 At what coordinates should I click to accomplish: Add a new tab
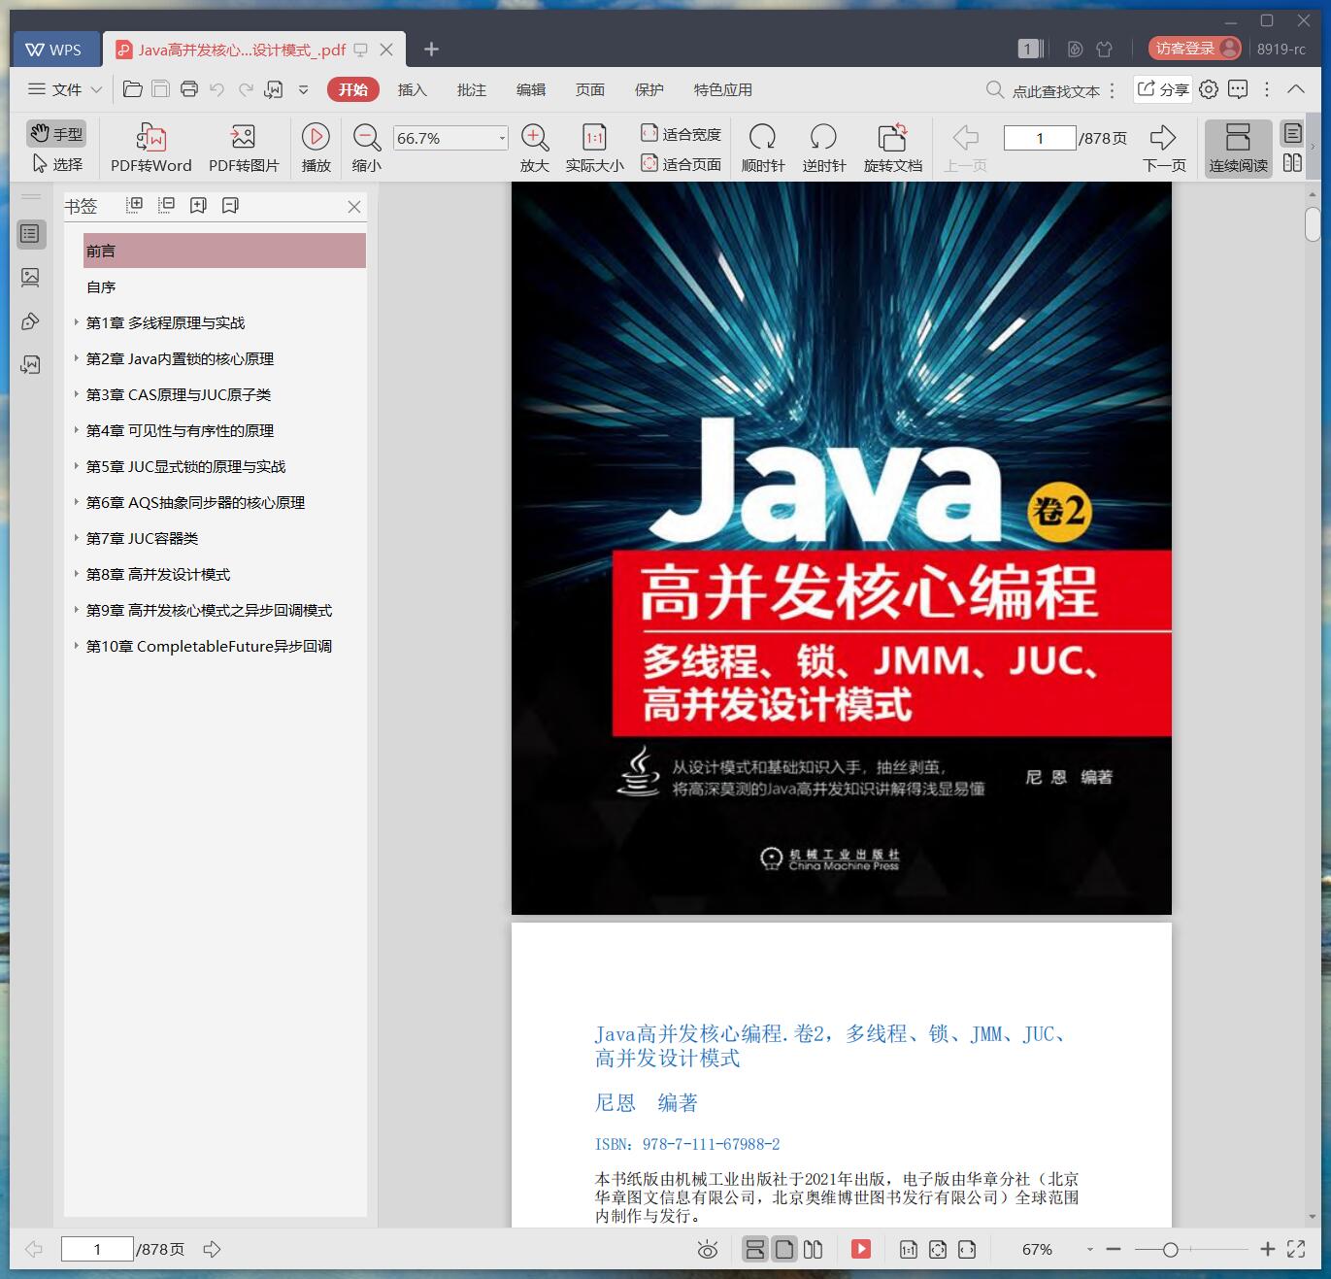[x=431, y=50]
